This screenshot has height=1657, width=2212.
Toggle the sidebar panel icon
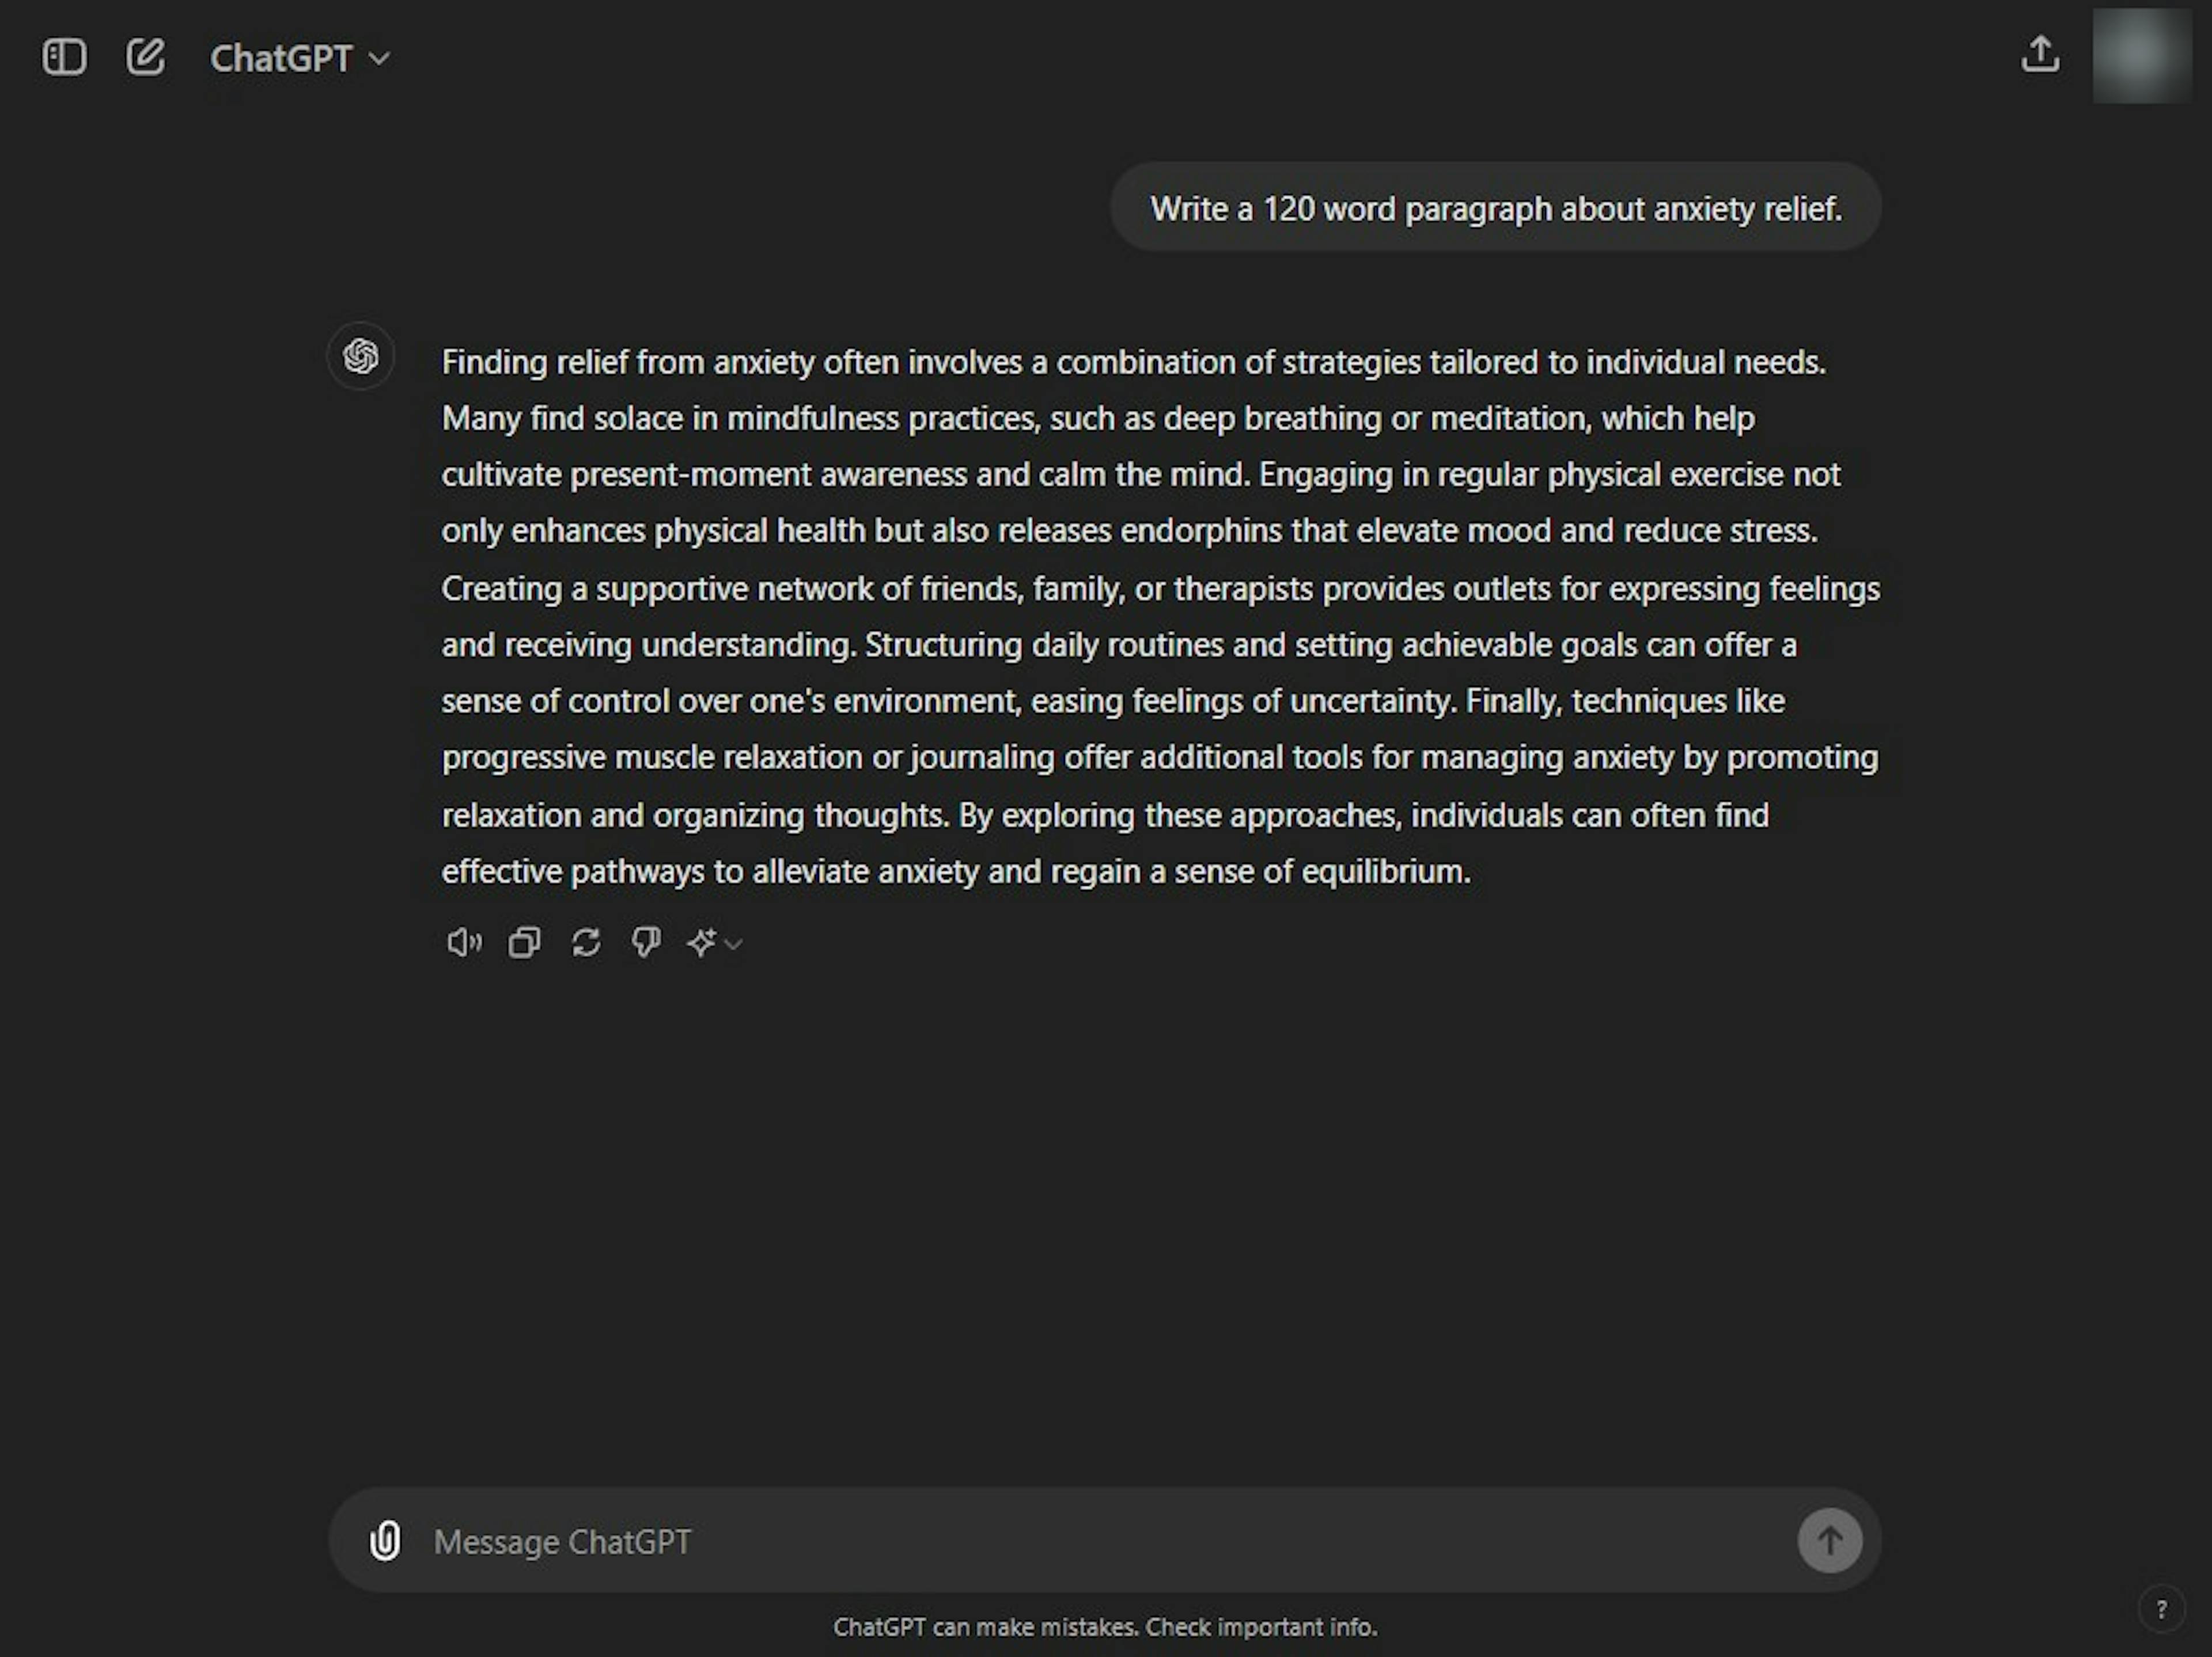pos(64,57)
